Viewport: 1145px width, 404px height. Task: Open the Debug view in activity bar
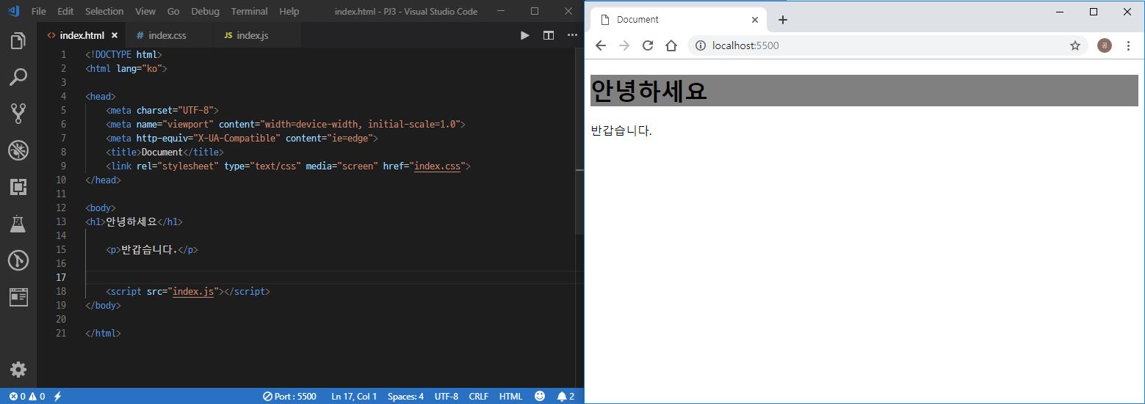(18, 150)
